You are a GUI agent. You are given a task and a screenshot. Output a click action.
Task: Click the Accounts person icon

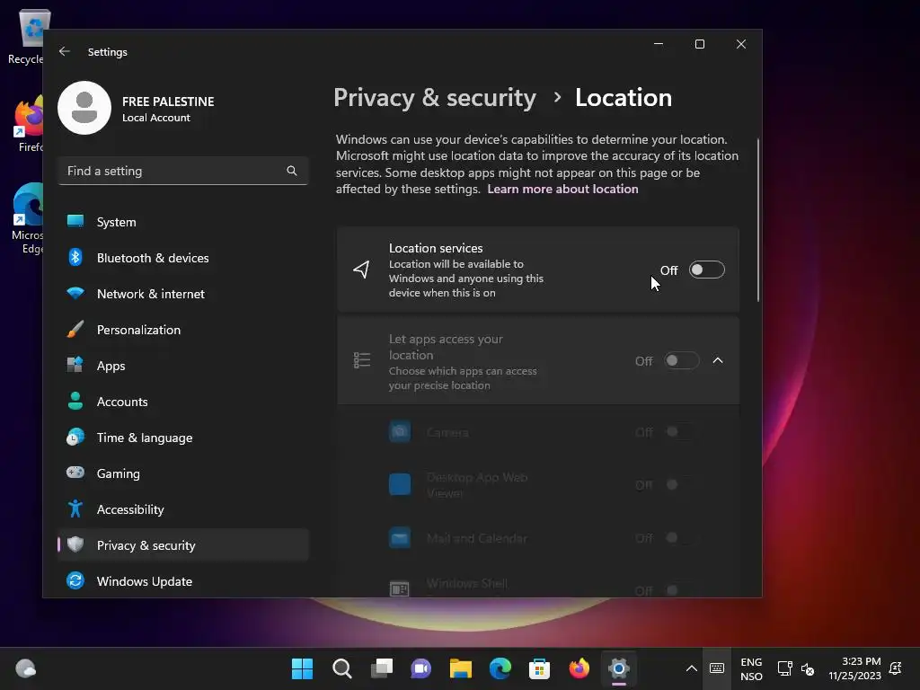pyautogui.click(x=75, y=401)
